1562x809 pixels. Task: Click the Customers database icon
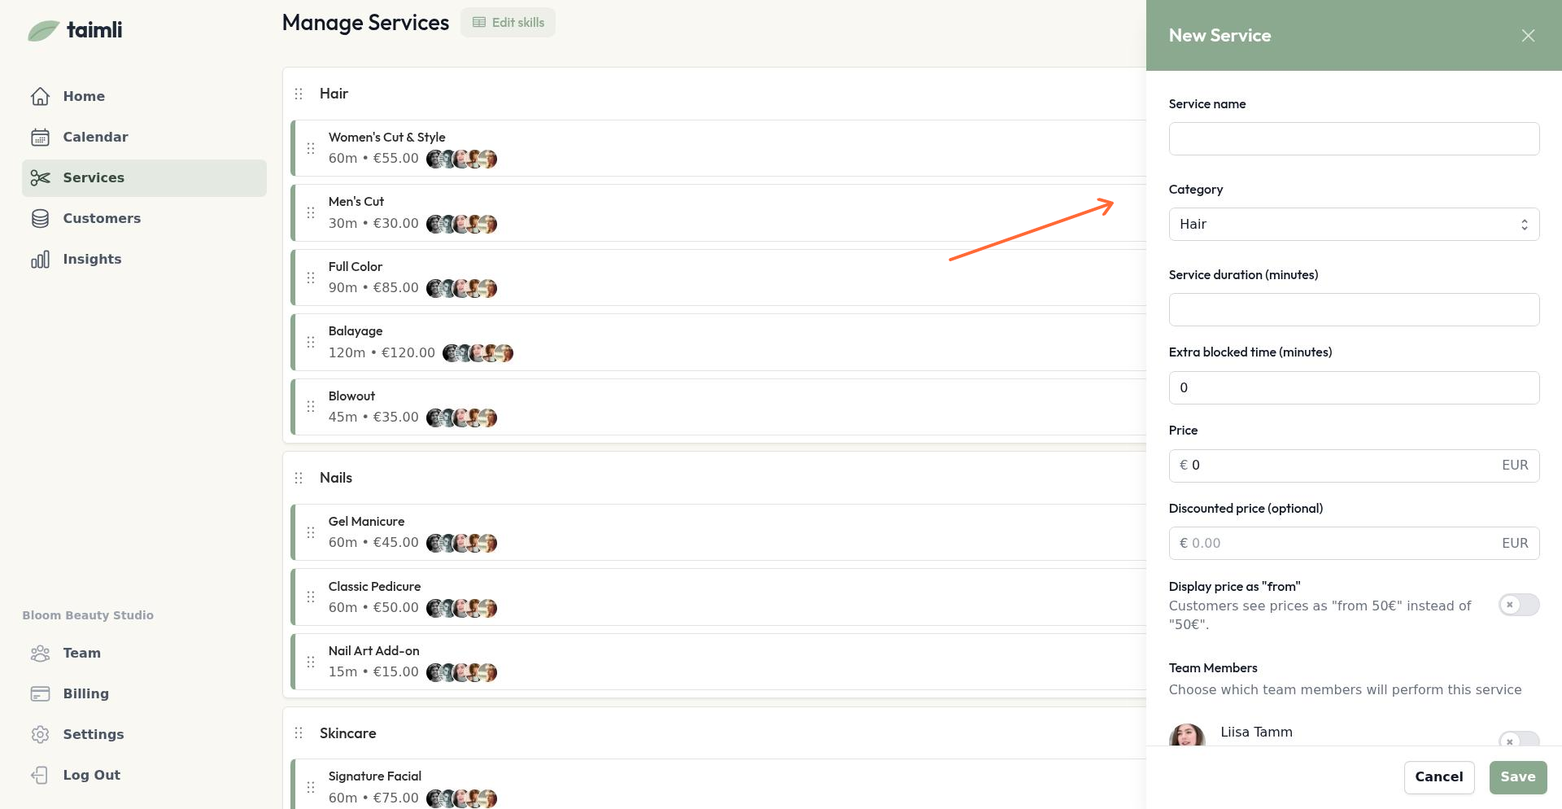[40, 218]
